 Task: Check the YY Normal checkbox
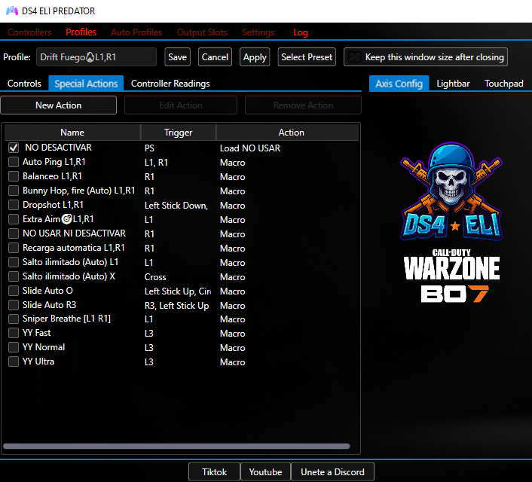[14, 347]
